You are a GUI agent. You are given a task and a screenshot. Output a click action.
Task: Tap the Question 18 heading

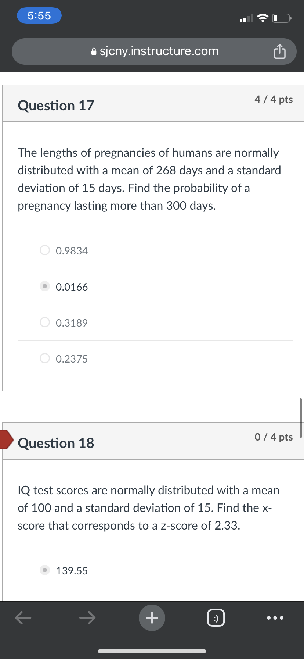(56, 443)
